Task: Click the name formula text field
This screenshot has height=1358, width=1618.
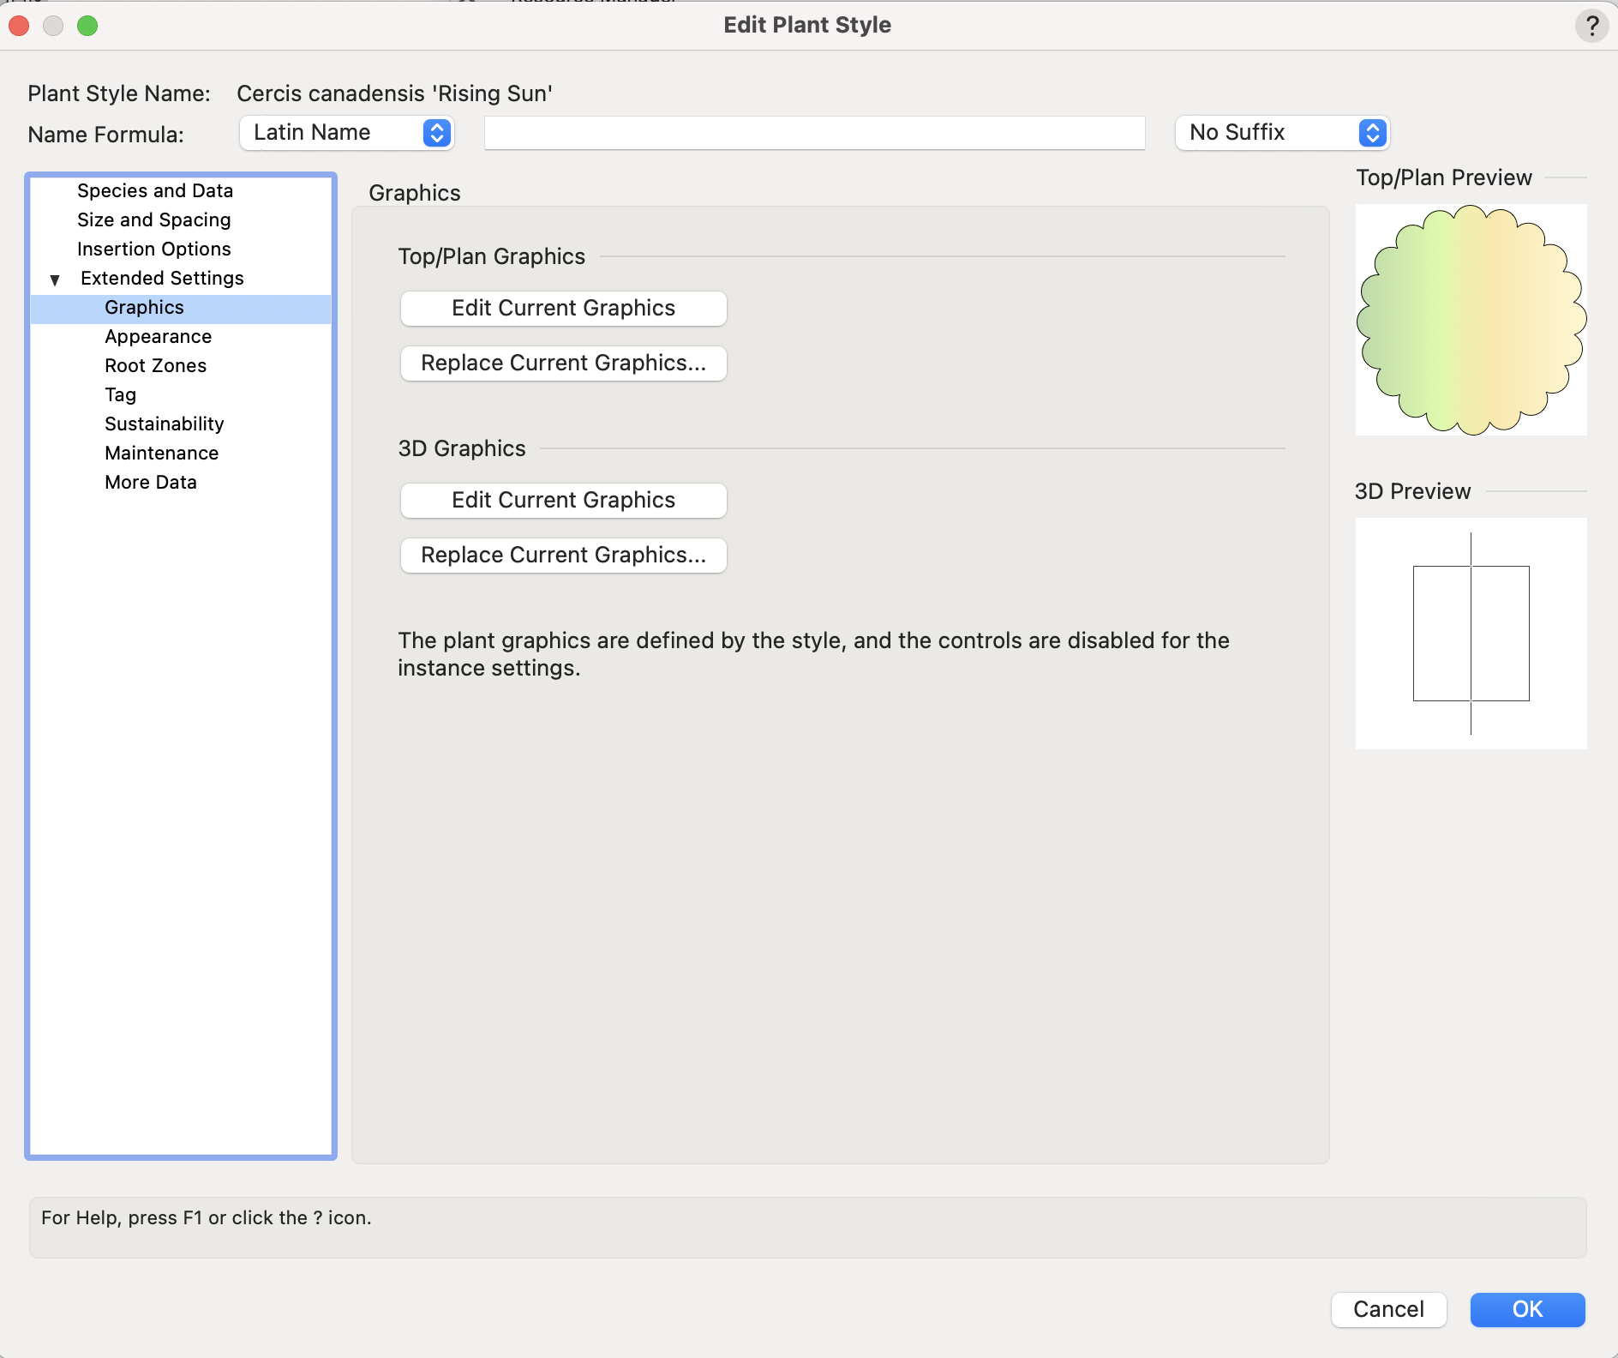Action: coord(813,133)
